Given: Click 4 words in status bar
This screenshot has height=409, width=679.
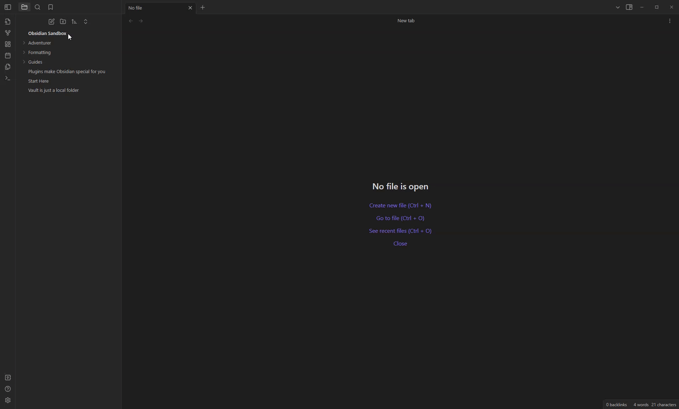Looking at the screenshot, I should tap(641, 405).
